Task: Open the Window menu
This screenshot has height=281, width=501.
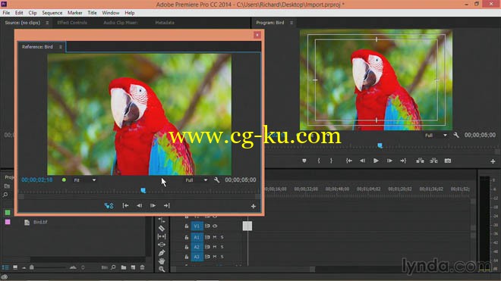Action: 111,13
